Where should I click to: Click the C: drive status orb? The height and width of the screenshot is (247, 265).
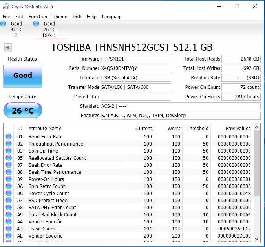tap(4, 24)
